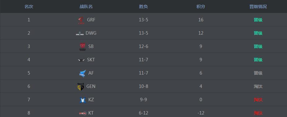Click the red 淘汰 status for KZ

[258, 100]
